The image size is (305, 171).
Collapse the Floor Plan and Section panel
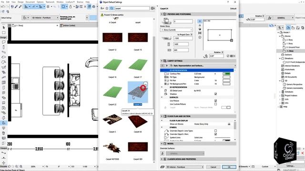coord(162,116)
